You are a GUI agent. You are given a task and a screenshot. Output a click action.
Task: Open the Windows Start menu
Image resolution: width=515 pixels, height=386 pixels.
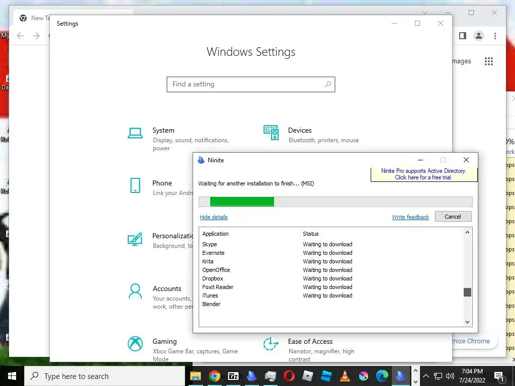pyautogui.click(x=12, y=376)
